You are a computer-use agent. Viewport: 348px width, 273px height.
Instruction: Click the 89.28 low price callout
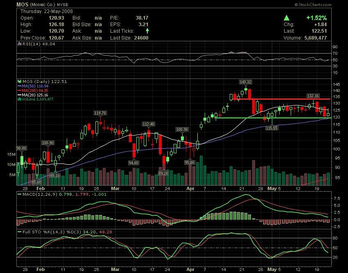click(x=163, y=174)
